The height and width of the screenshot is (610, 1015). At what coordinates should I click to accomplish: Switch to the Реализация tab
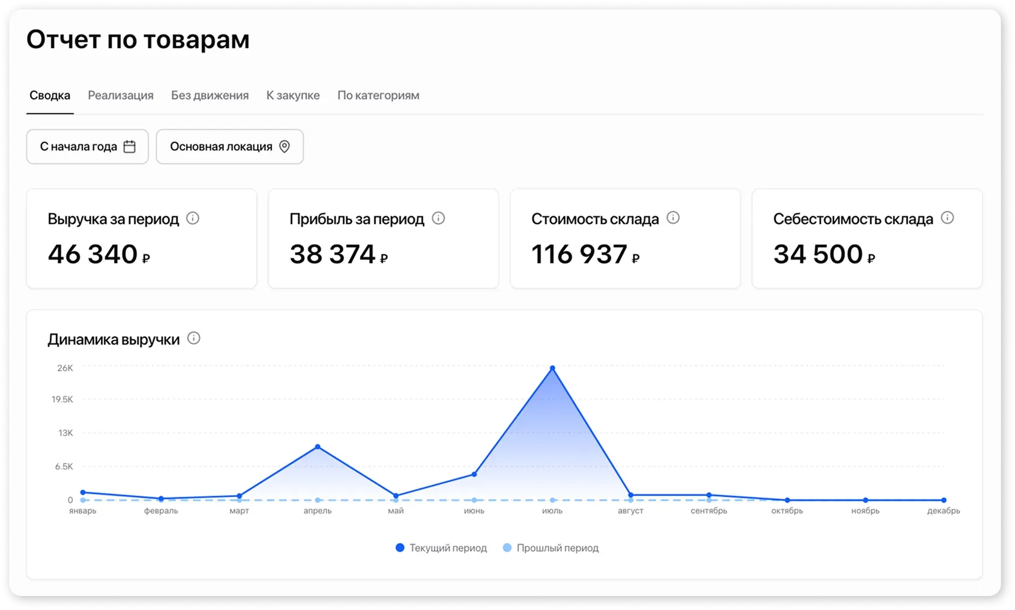[120, 95]
